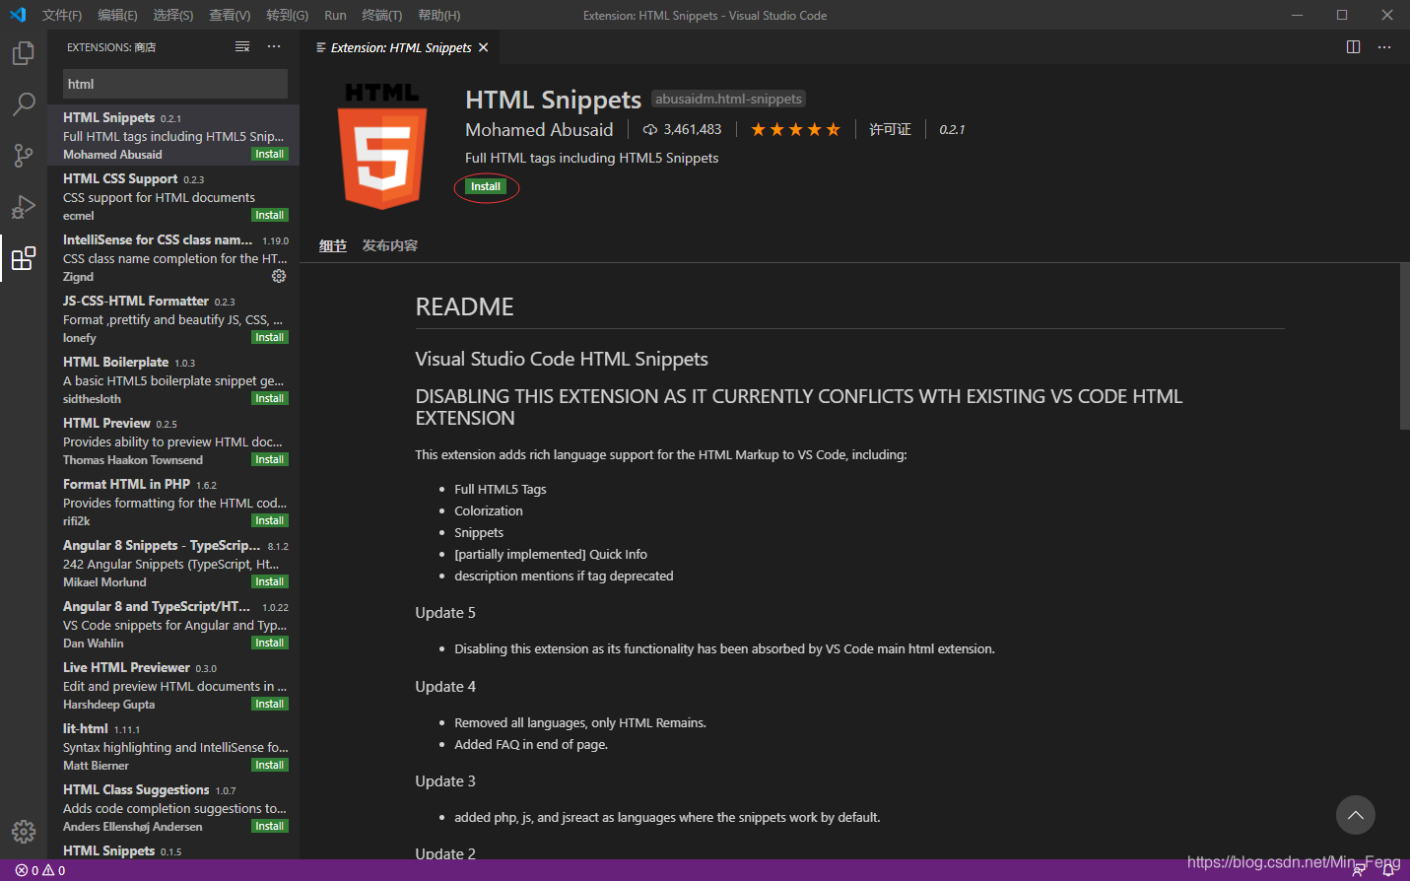The image size is (1410, 881).
Task: Open the 终端(T) menu
Action: [x=382, y=15]
